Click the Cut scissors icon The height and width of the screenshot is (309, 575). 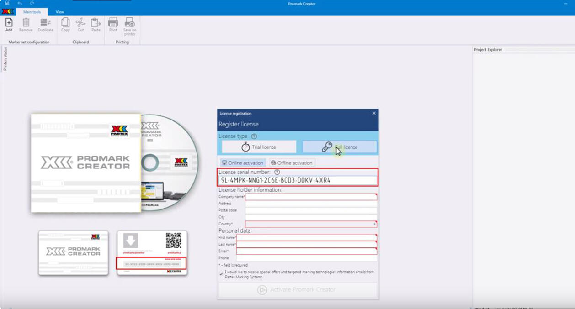[80, 23]
